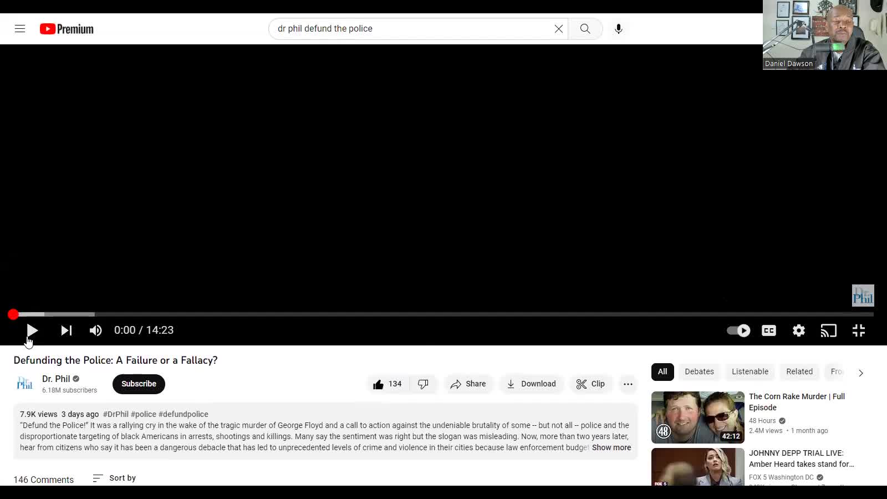Exit full screen mode
Screen dimensions: 887x499
click(859, 330)
